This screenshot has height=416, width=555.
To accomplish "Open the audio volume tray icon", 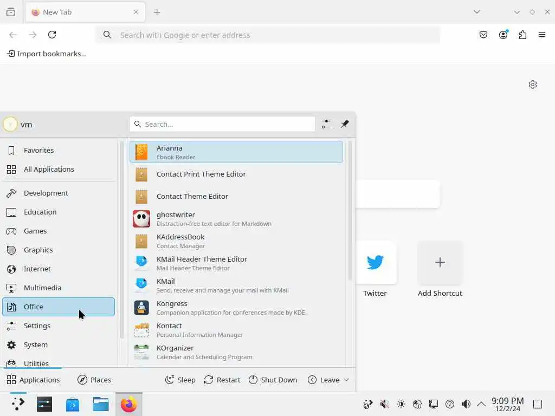I will pos(466,404).
